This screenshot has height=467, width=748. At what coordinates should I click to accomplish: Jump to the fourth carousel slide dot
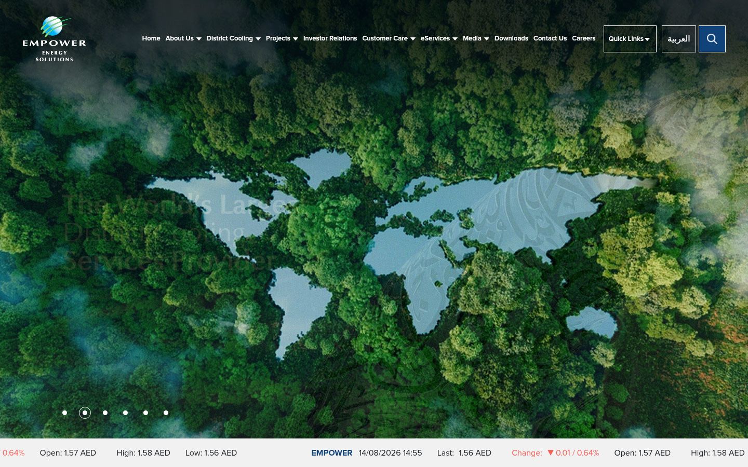[x=125, y=413]
